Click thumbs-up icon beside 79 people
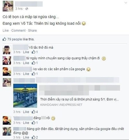The image size is (129, 140). point(4,39)
